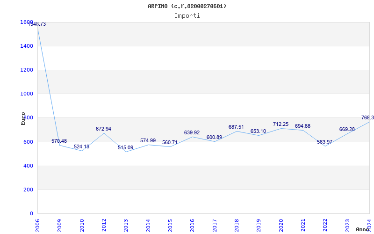Click data label 712.25
This screenshot has width=374, height=234.
281,124
